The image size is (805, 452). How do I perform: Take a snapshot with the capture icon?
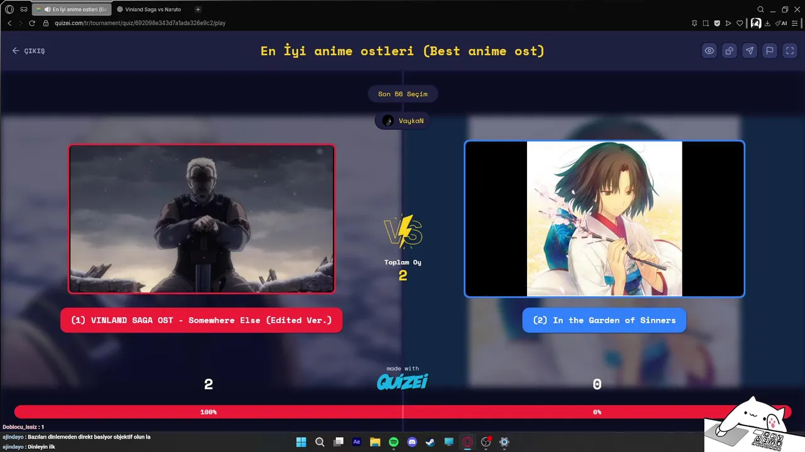pyautogui.click(x=706, y=23)
